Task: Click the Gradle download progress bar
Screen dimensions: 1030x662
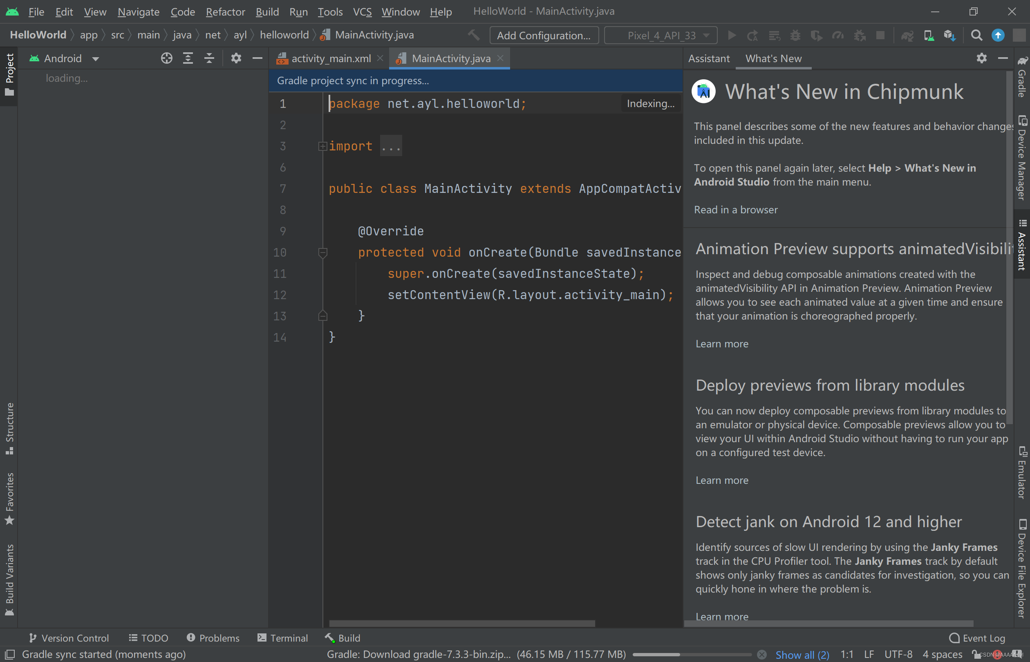Action: click(692, 654)
